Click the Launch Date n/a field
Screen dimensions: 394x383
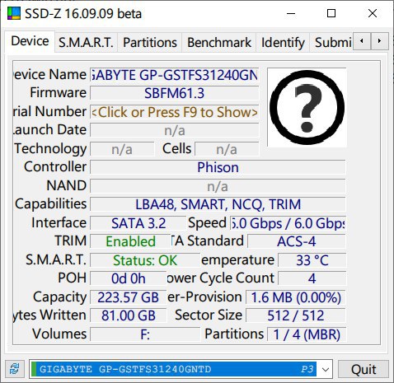tap(175, 130)
